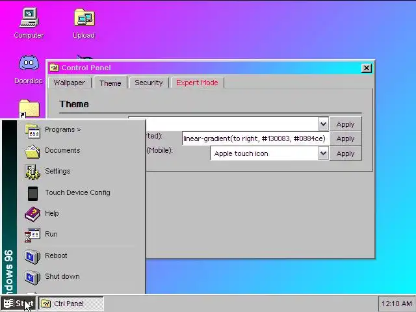Expand the Apple touch icon dropdown
Viewport: 416px width, 312px height.
323,153
